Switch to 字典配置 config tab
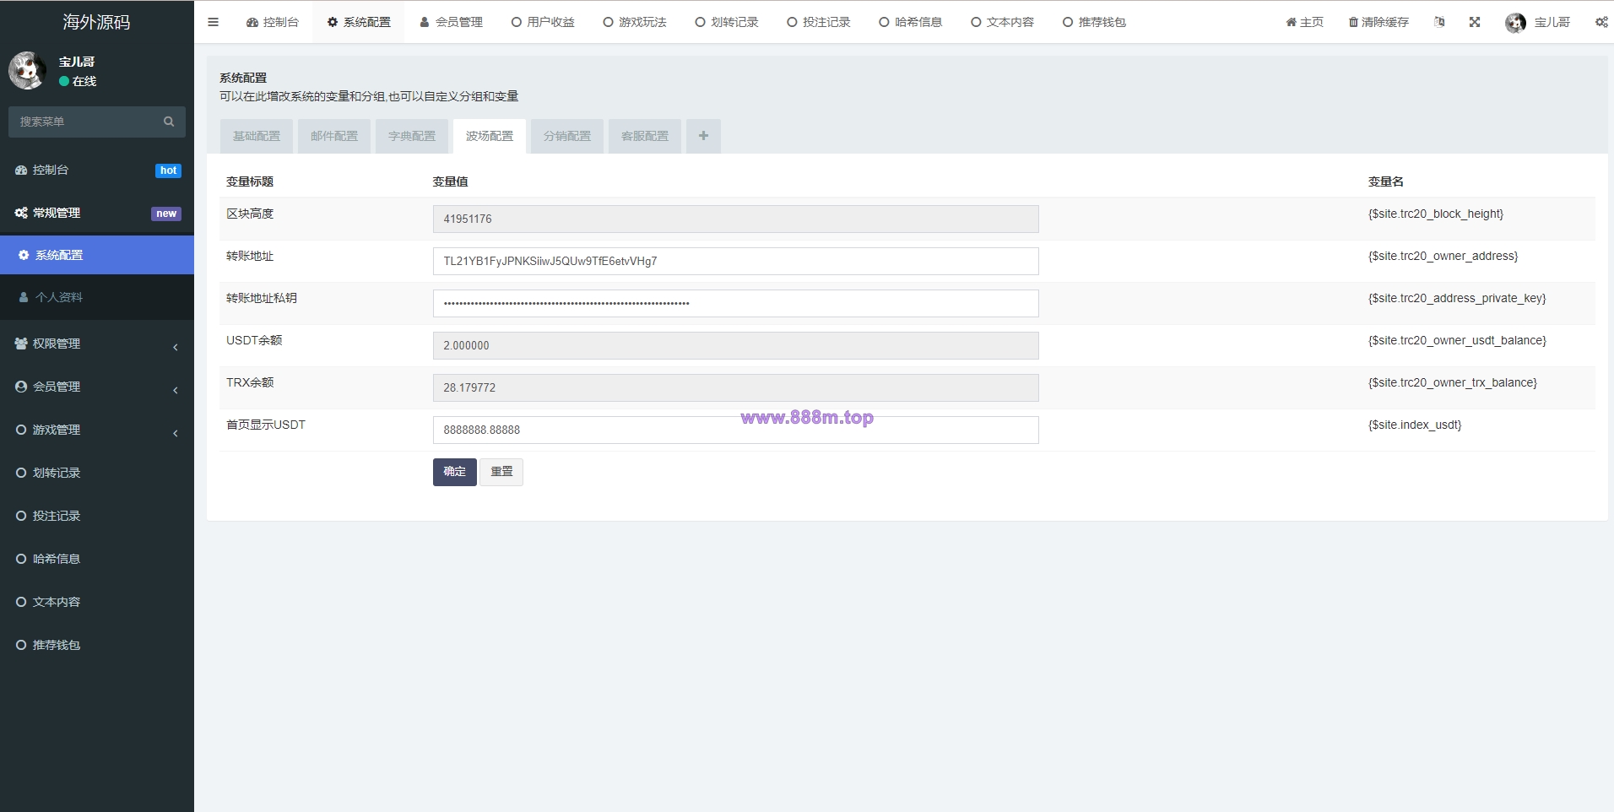Viewport: 1614px width, 812px height. pos(412,136)
